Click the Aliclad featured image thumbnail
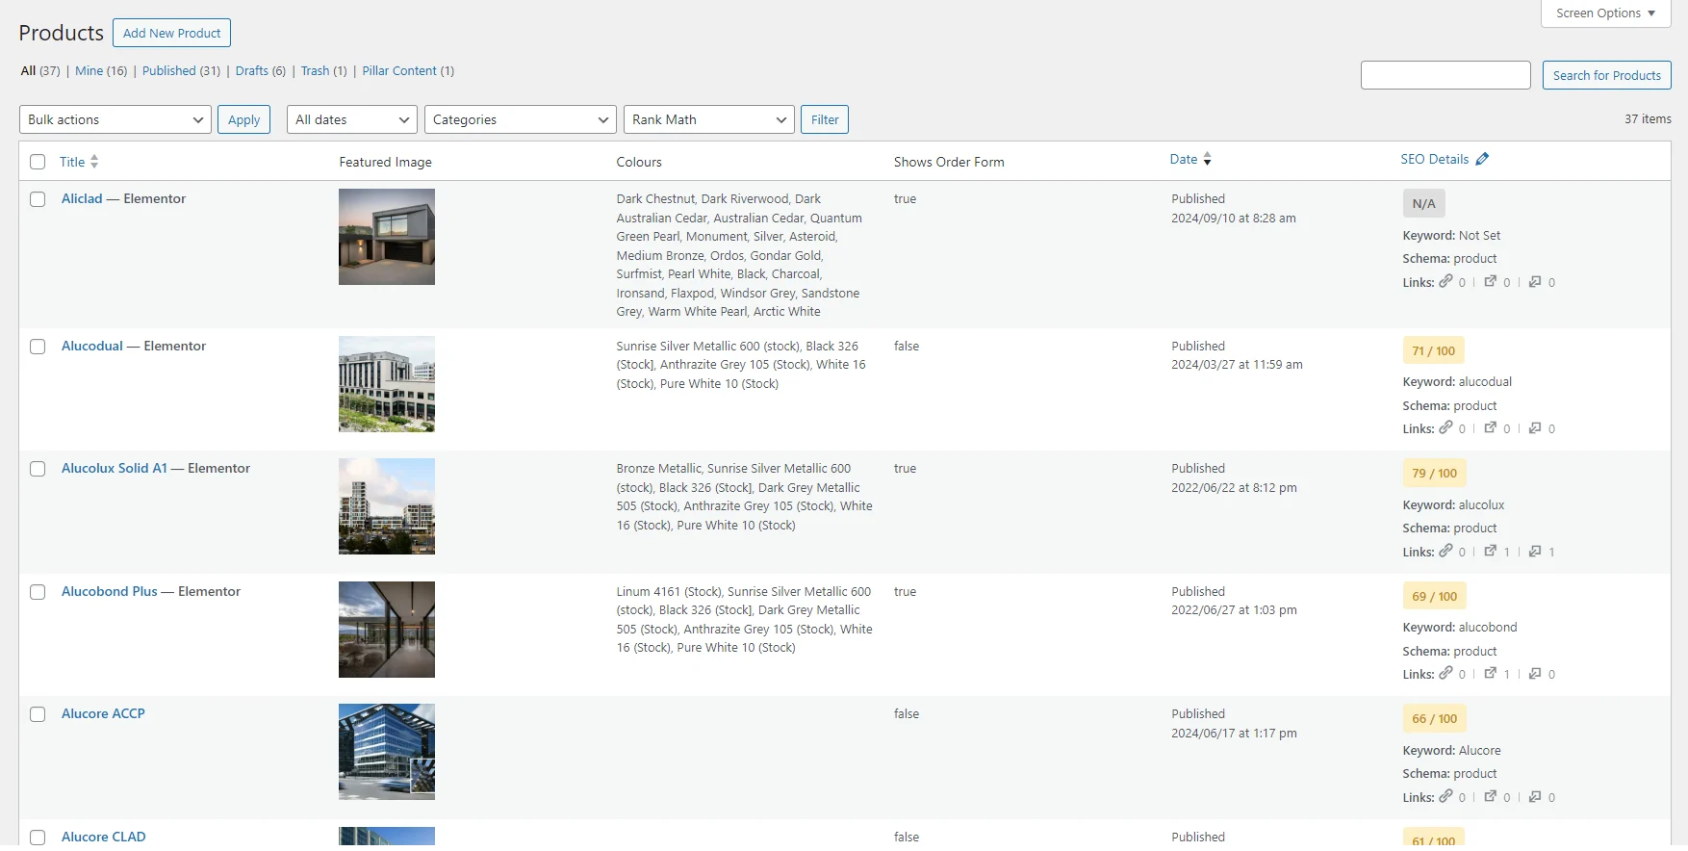The image size is (1688, 851). tap(387, 237)
